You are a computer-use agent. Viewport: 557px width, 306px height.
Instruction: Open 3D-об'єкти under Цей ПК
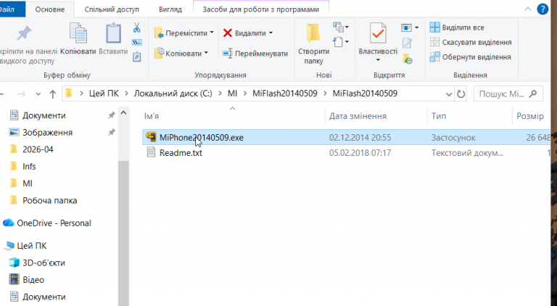pos(44,262)
